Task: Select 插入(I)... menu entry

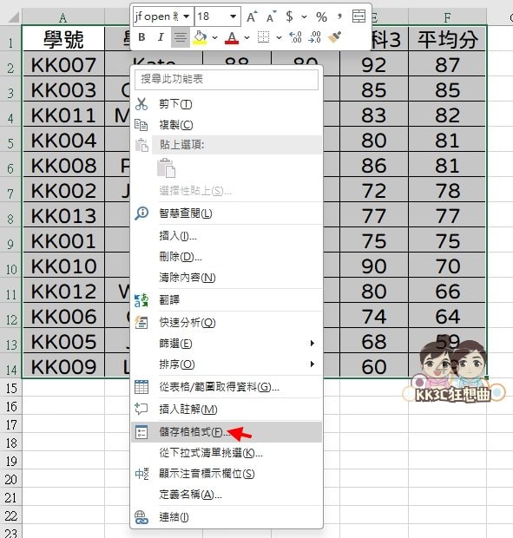Action: (x=227, y=236)
